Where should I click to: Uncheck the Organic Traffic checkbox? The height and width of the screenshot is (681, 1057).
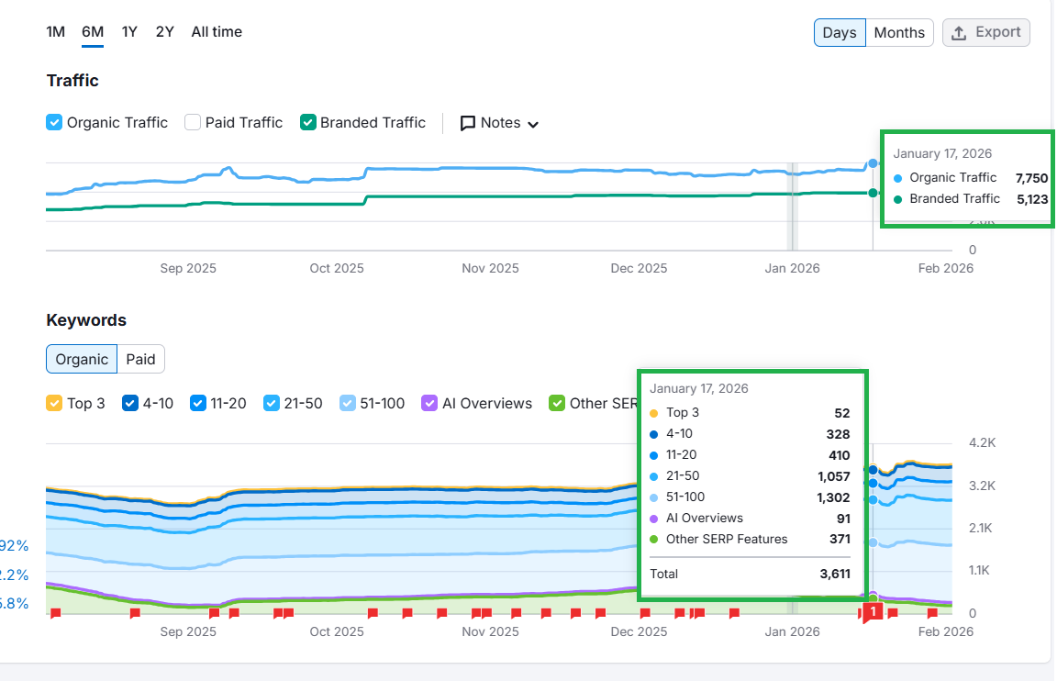(x=54, y=122)
